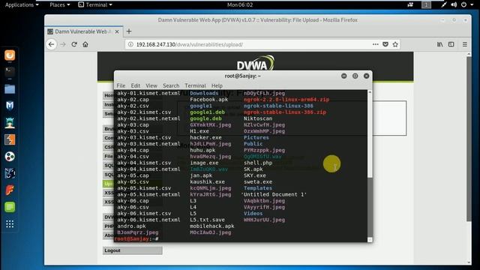Click the Mon 06:02 clock in the top bar
Screen dimensions: 480x270
[240, 4]
